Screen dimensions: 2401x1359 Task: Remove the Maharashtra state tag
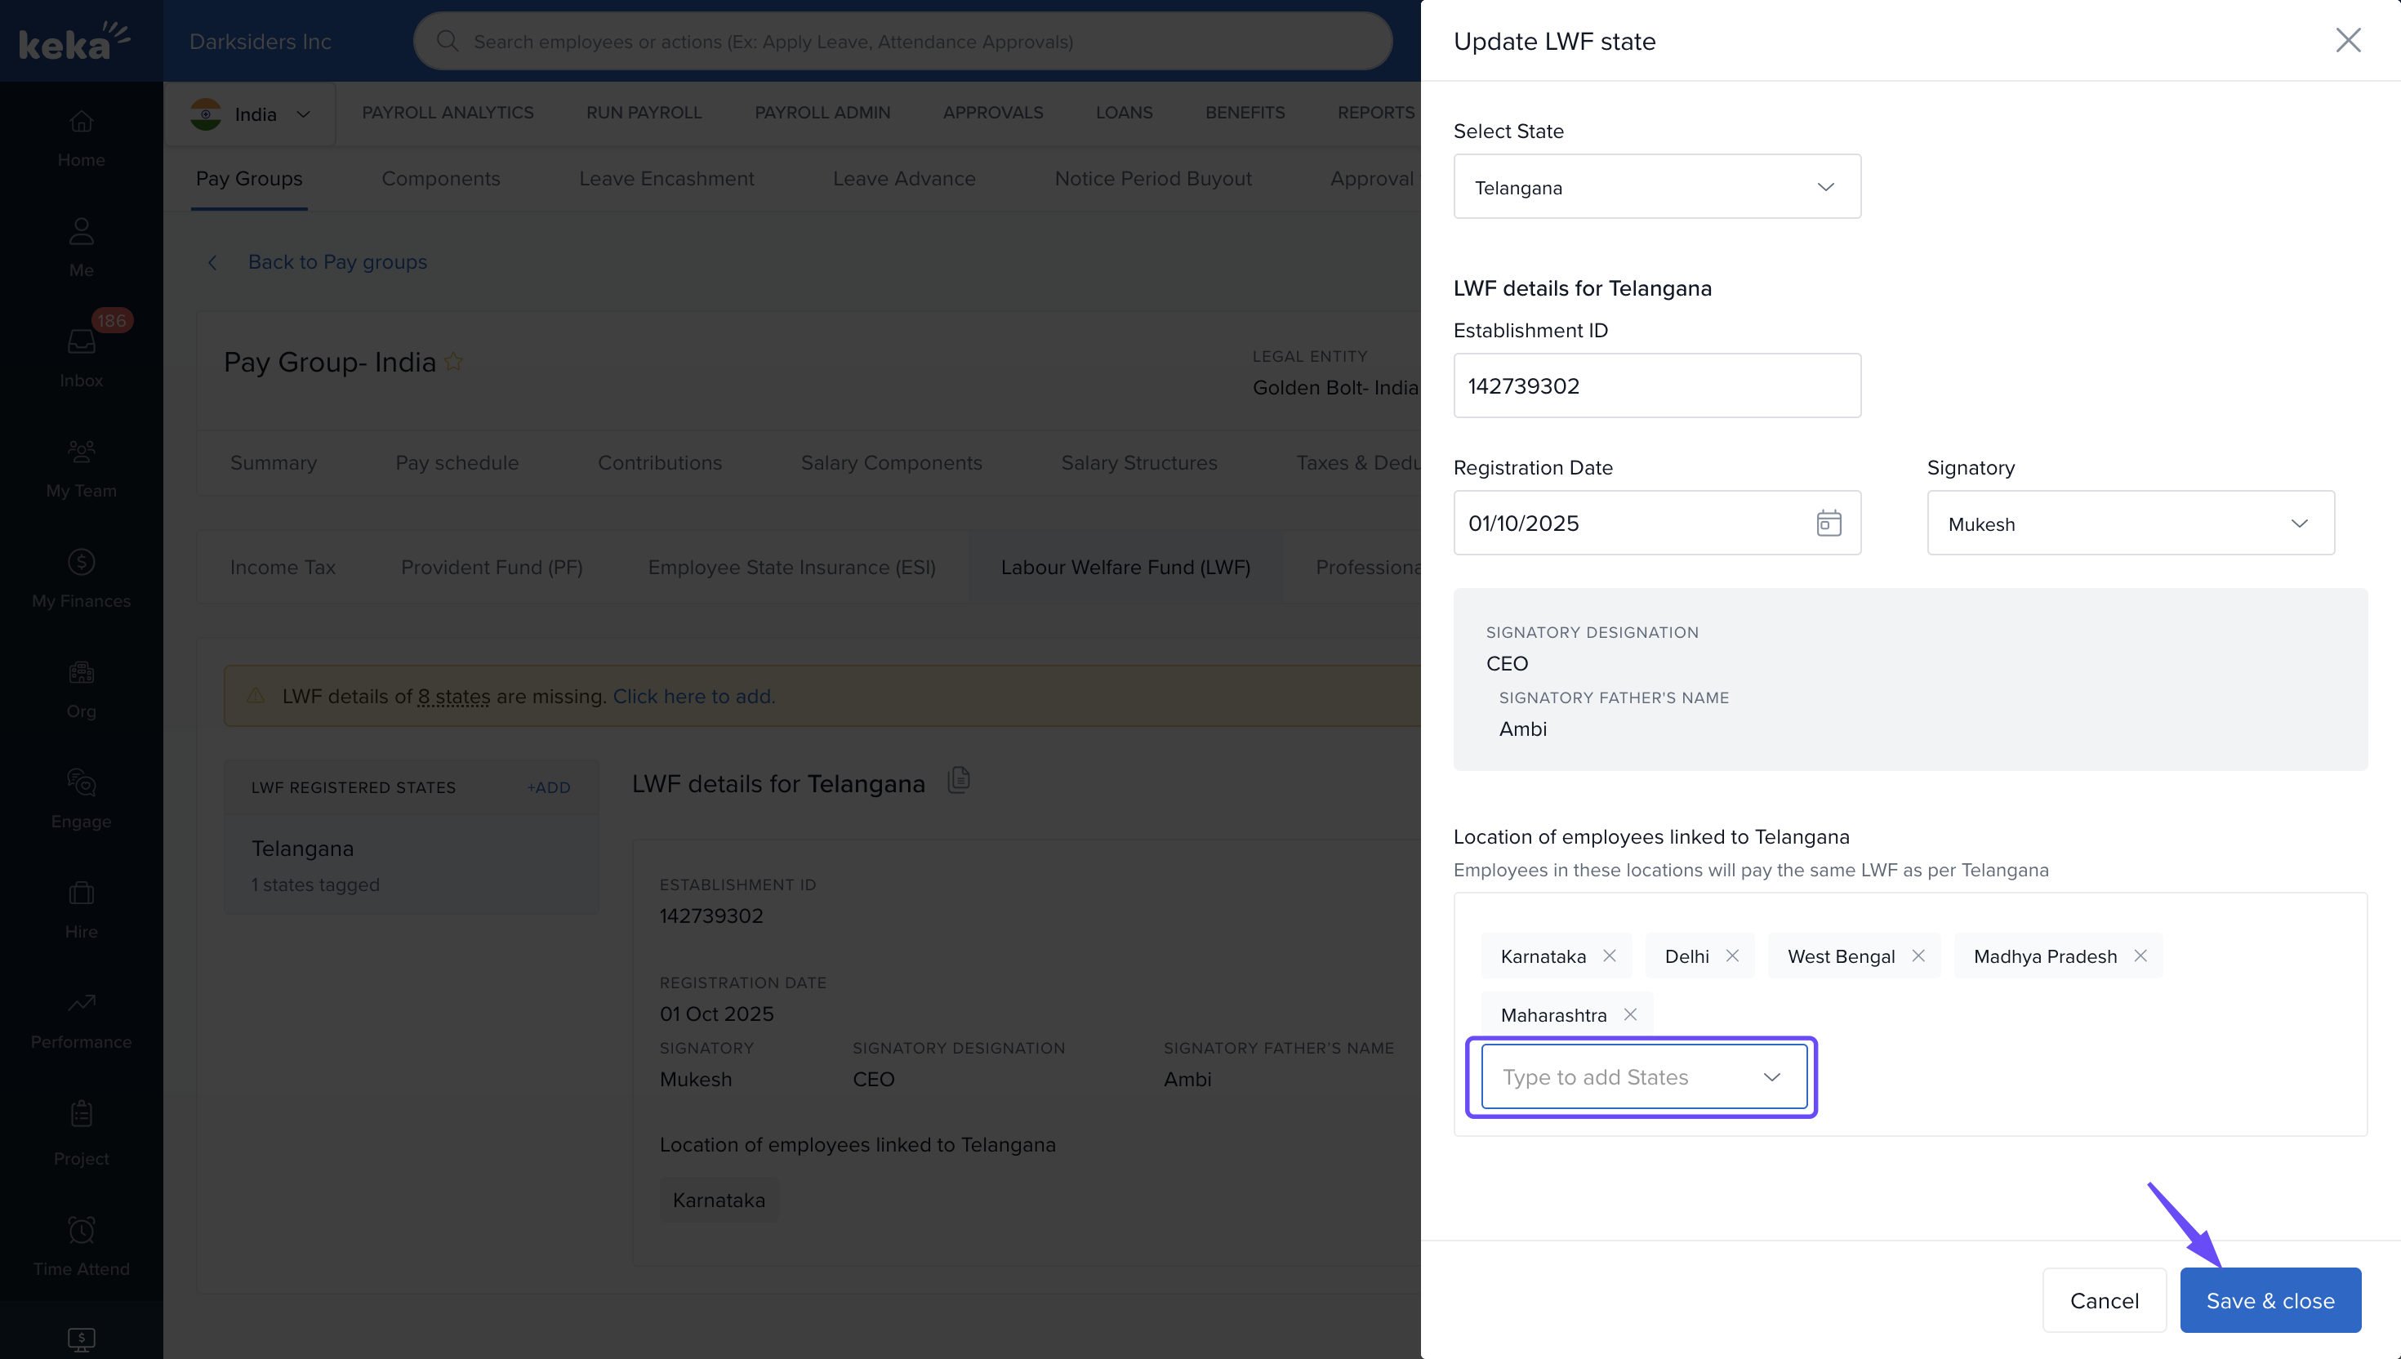pos(1629,1014)
